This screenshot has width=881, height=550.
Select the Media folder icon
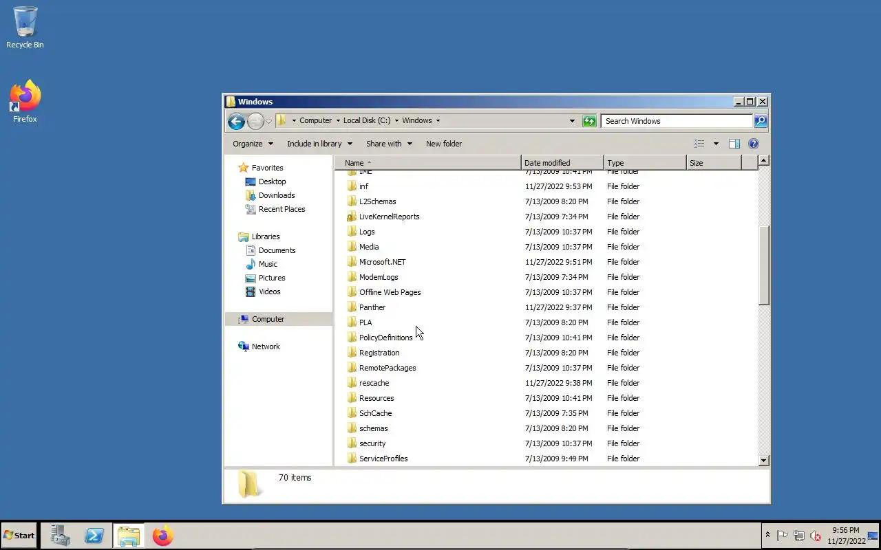pyautogui.click(x=352, y=247)
